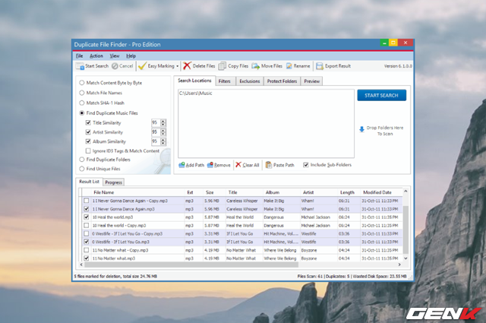Click the Copy Files toolbar icon
The image size is (486, 323).
[x=222, y=66]
